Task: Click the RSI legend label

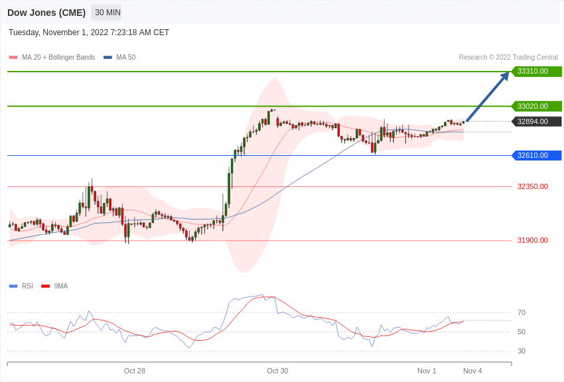Action: point(27,286)
